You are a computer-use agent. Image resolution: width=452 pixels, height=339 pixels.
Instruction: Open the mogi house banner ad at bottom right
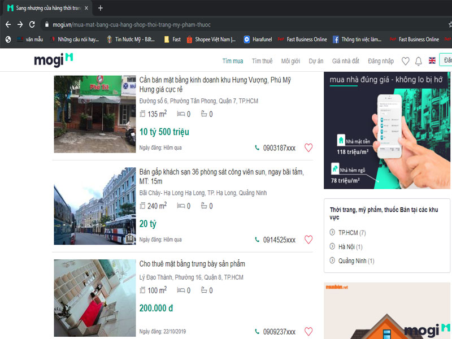(387, 311)
